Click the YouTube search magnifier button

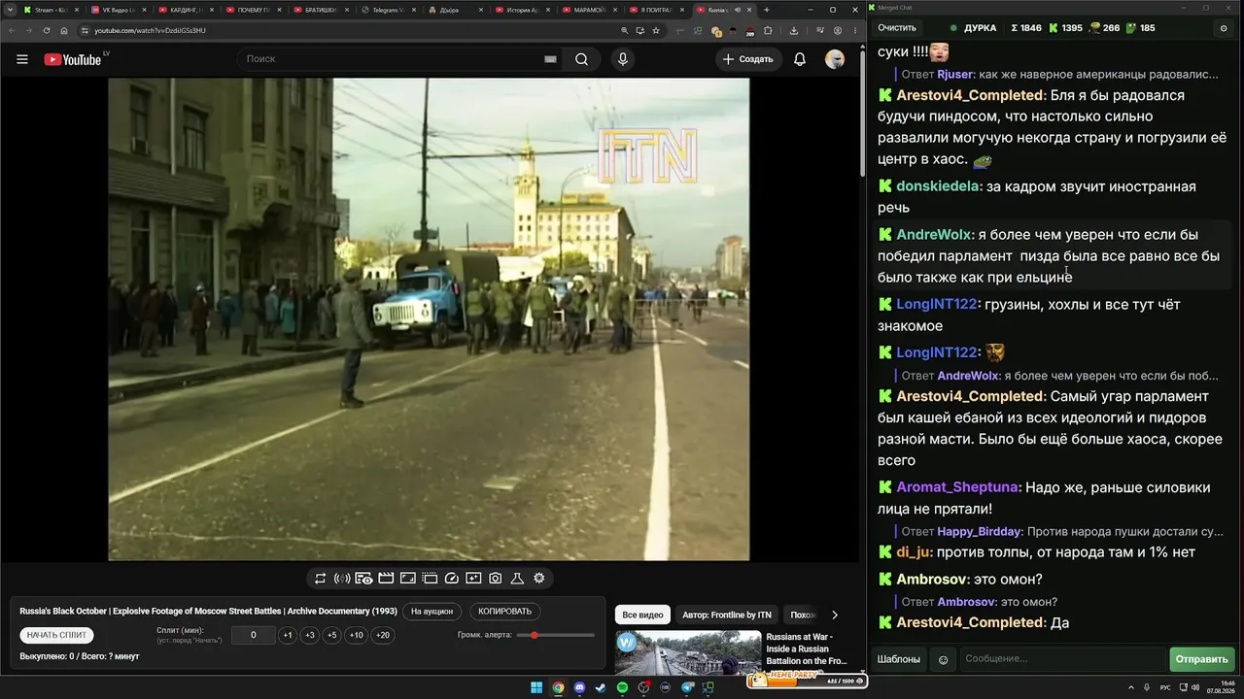click(x=581, y=59)
